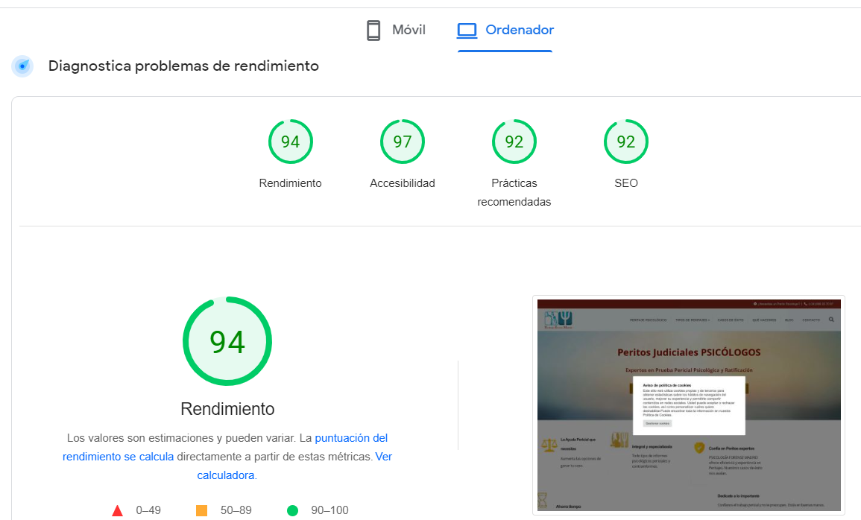Open the Rendimiento score gauge 94 at top
This screenshot has height=520, width=861.
pos(291,142)
